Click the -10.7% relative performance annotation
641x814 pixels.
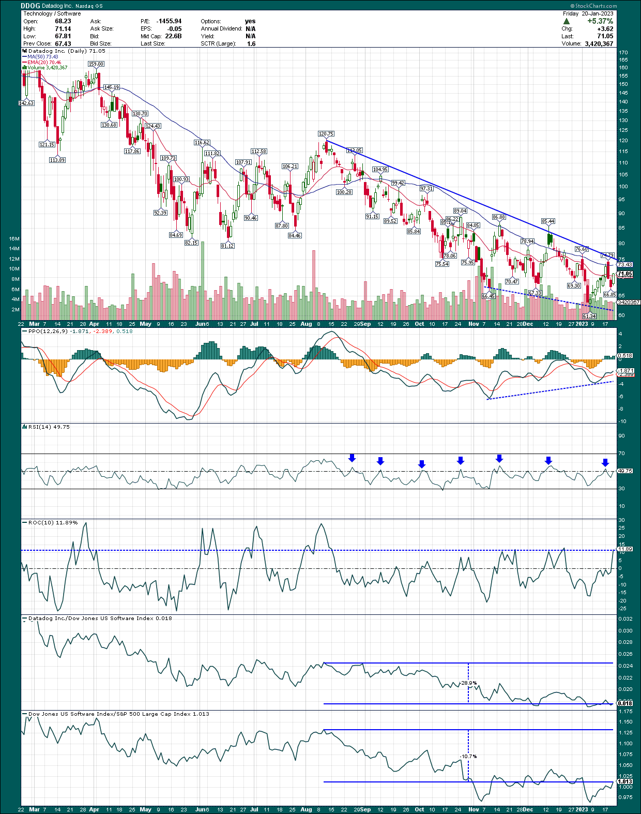[468, 757]
